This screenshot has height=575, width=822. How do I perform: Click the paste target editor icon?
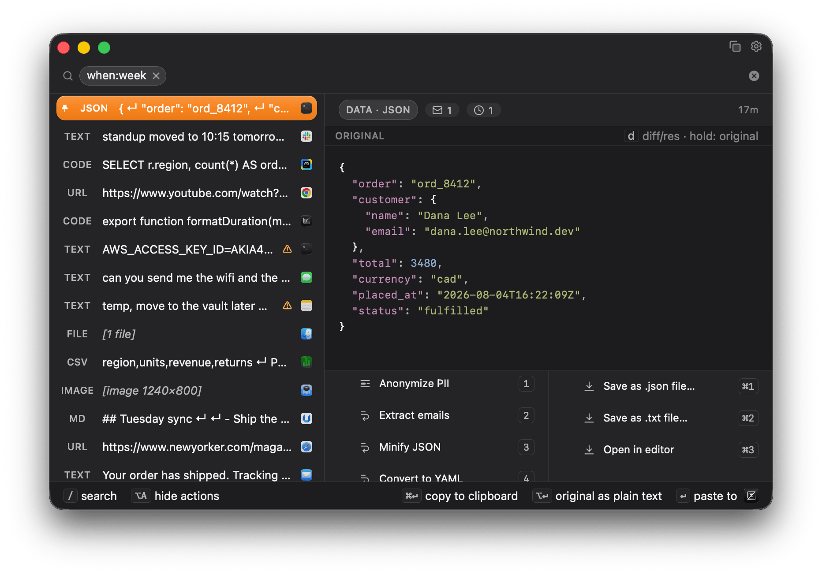coord(751,496)
